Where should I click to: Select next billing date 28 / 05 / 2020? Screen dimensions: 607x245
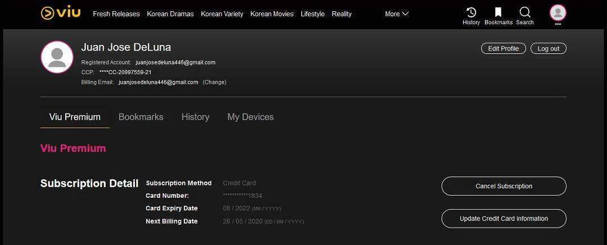click(243, 221)
